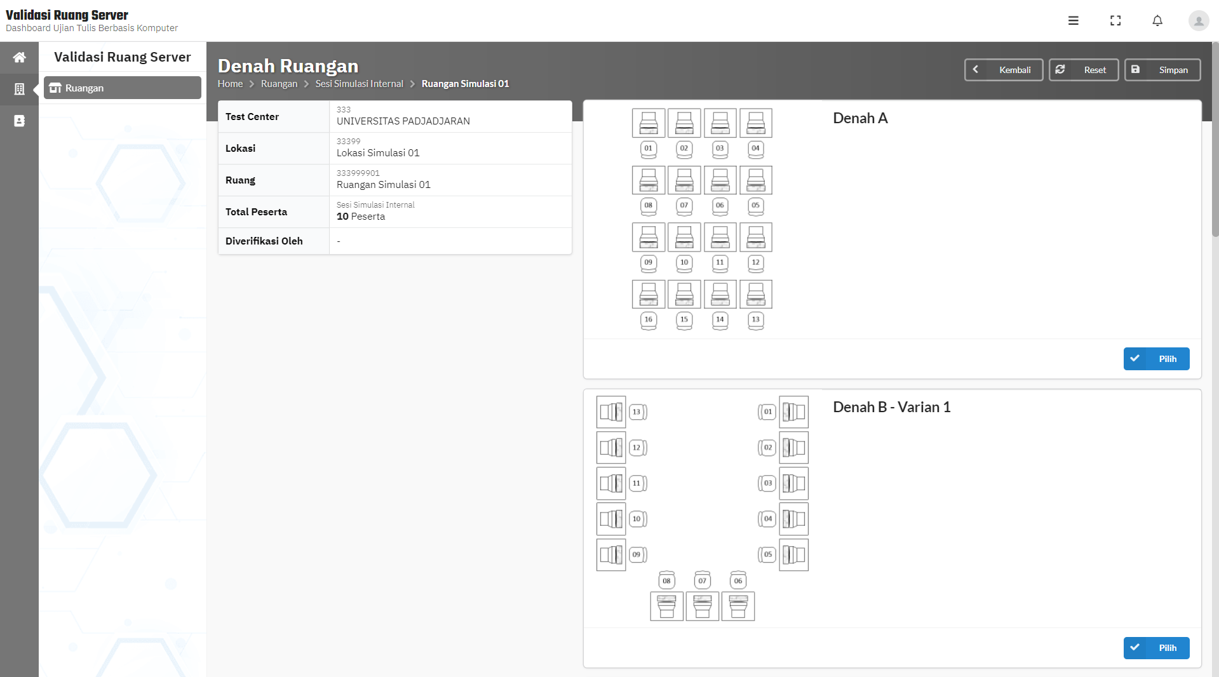Select Denah A seat 01 computer icon

pos(649,123)
